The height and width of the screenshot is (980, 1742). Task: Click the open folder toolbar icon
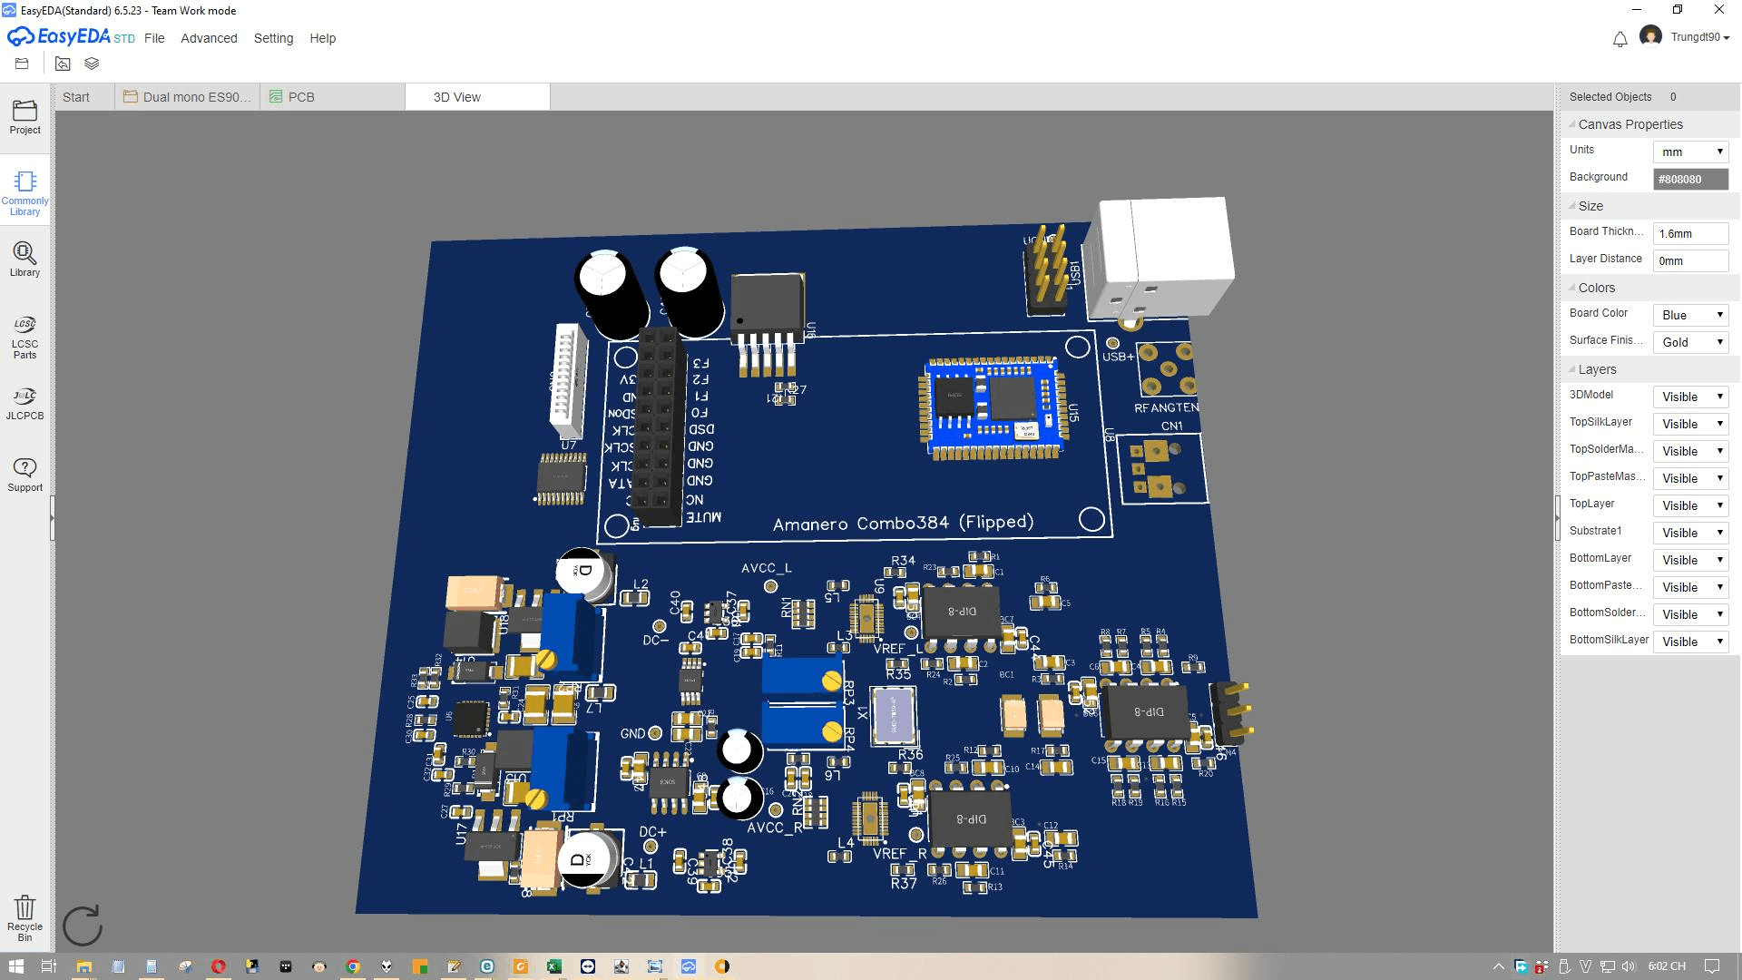tap(22, 64)
